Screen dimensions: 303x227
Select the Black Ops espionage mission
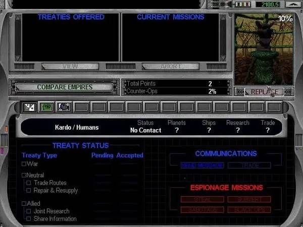click(x=249, y=209)
